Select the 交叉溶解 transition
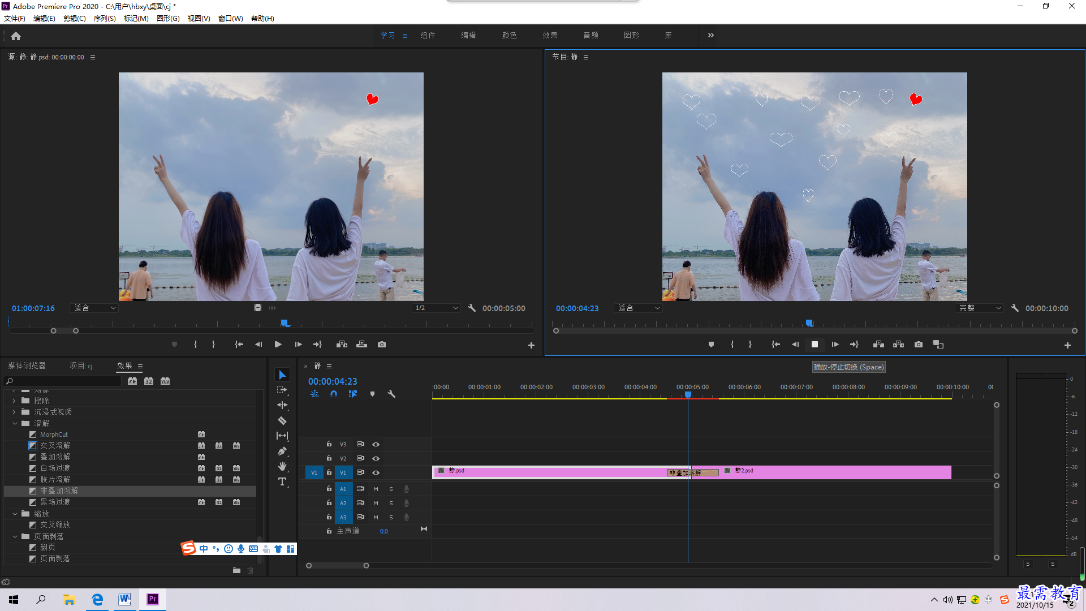Image resolution: width=1086 pixels, height=611 pixels. [x=55, y=446]
